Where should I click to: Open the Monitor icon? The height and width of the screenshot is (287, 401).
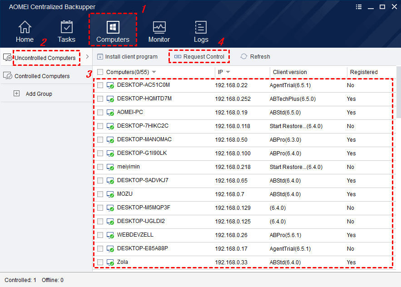[159, 27]
